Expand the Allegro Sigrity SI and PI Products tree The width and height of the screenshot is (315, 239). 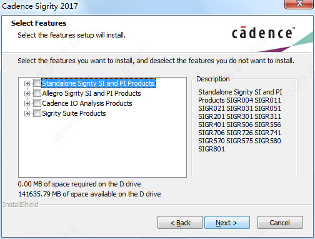pos(27,93)
